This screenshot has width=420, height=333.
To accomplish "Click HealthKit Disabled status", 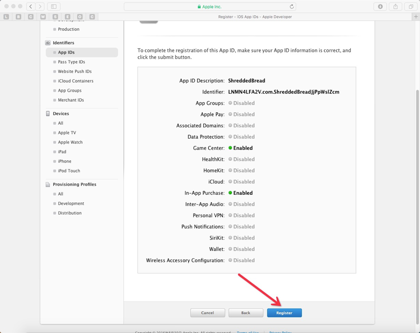I will coord(242,159).
